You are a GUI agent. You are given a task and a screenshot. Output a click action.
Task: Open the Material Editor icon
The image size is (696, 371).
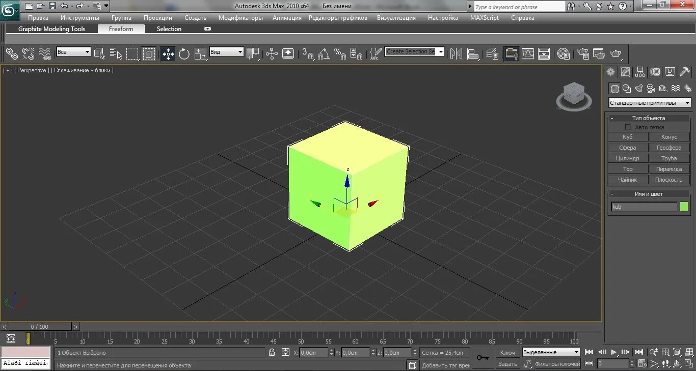[x=563, y=53]
